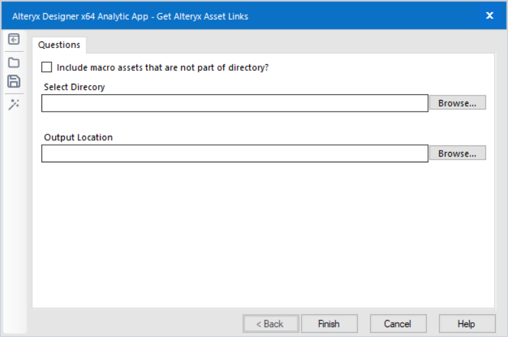
Task: Click the 'Include macro assets' checkbox label text
Action: pyautogui.click(x=163, y=68)
